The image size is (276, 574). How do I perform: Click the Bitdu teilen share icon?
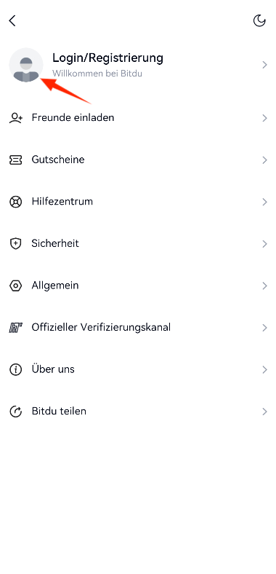(16, 412)
